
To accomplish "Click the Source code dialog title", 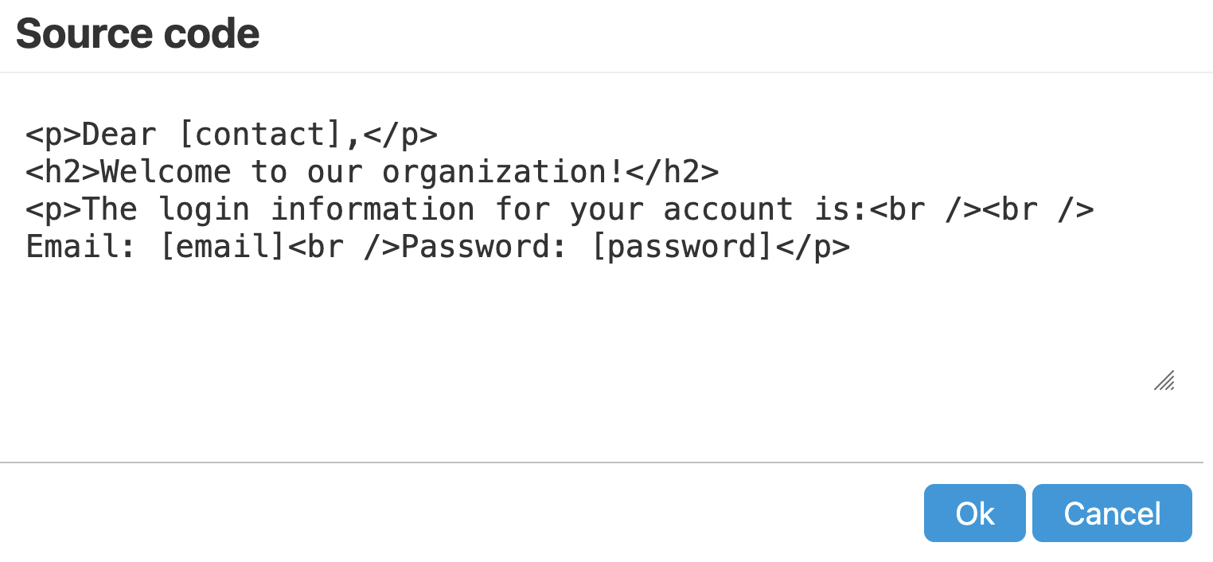I will coord(138,34).
